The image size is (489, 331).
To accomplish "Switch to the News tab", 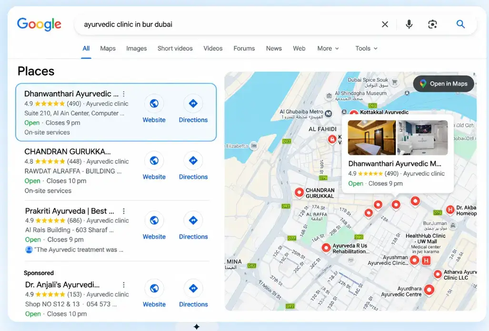I will [x=274, y=48].
